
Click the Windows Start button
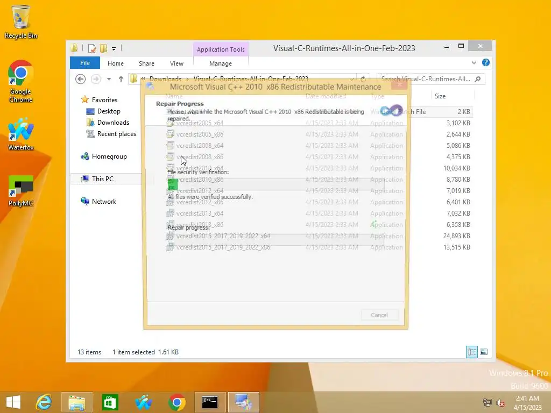pyautogui.click(x=13, y=402)
